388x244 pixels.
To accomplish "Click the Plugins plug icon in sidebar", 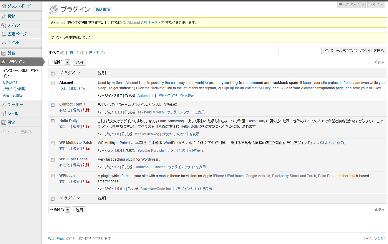I will (4, 62).
